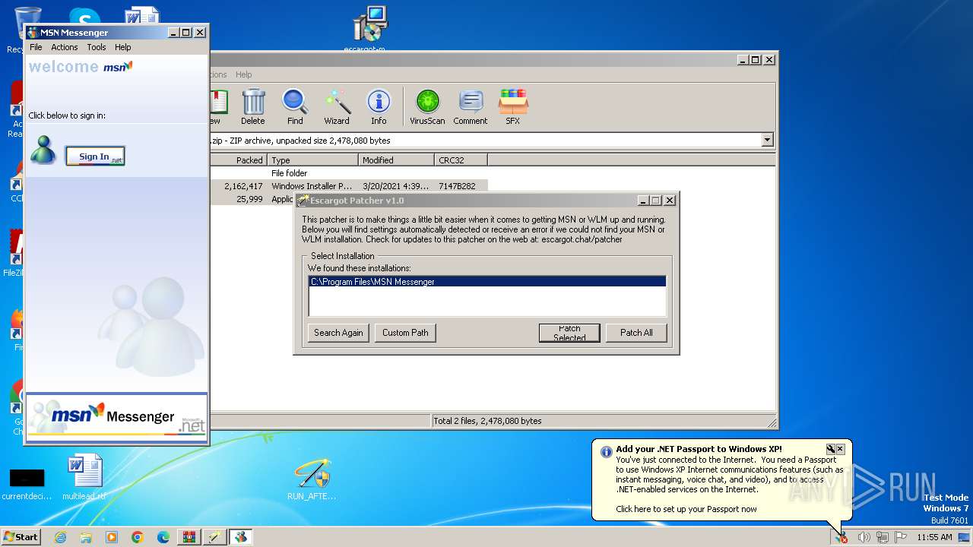Sort by CRC32 column header
The width and height of the screenshot is (973, 547).
click(461, 160)
